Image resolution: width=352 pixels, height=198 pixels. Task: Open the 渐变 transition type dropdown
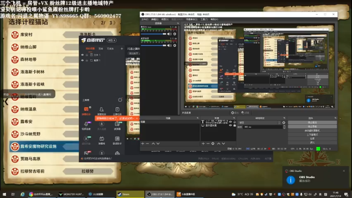259,123
